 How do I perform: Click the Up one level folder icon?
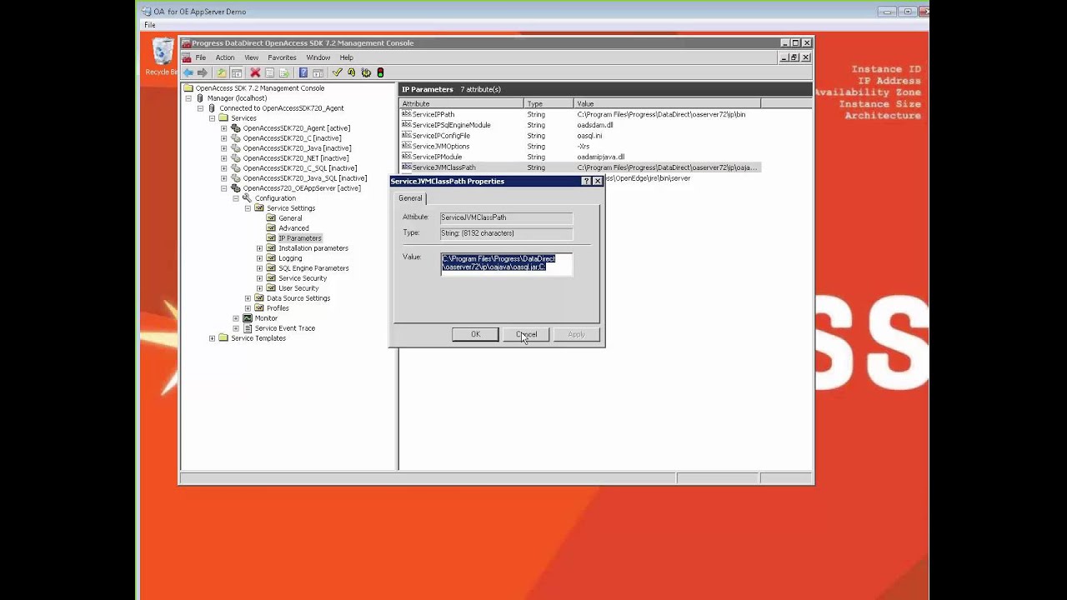tap(222, 72)
